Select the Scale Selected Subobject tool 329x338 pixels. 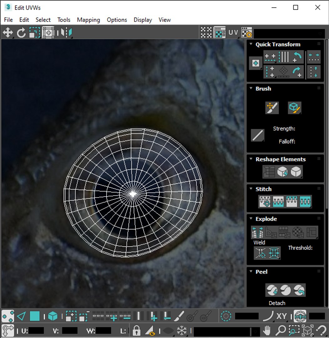(x=35, y=33)
